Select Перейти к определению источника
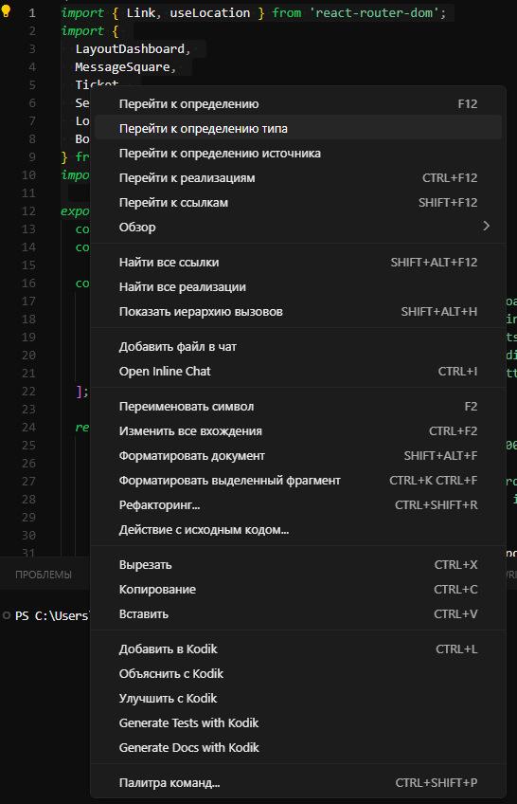 [298, 154]
